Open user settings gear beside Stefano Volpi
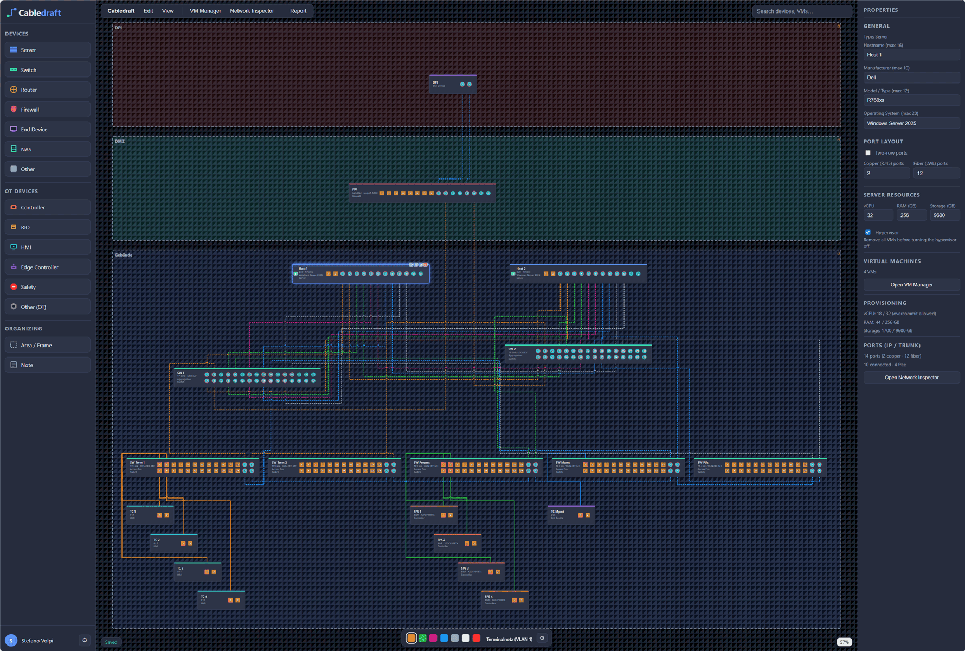The image size is (965, 651). pos(85,640)
